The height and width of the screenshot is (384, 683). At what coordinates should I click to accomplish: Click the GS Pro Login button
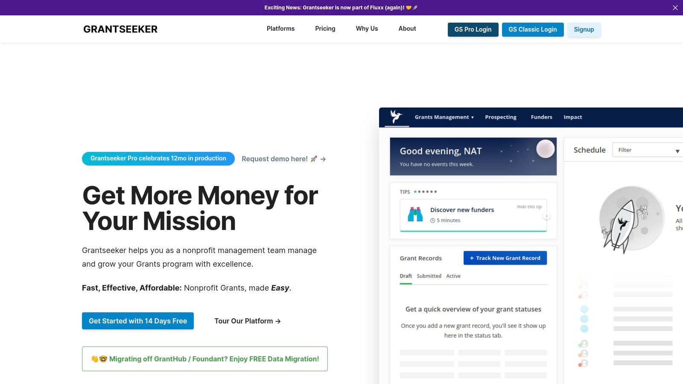click(473, 29)
